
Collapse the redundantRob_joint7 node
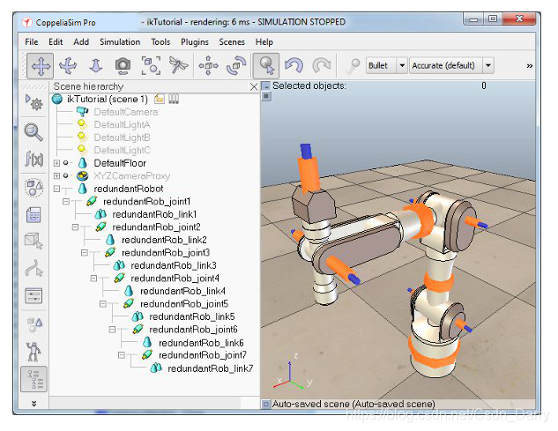tap(122, 355)
